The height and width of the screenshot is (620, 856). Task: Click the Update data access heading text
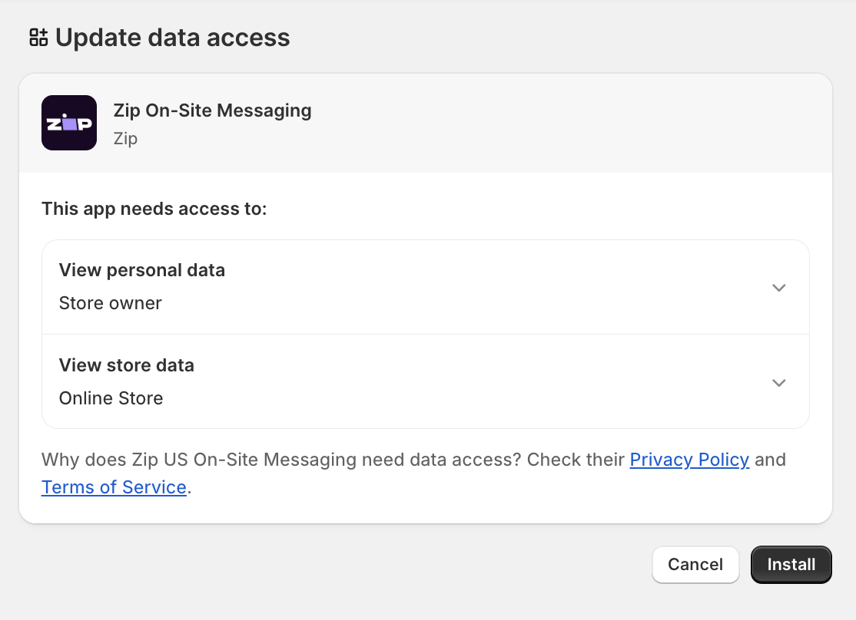coord(173,38)
